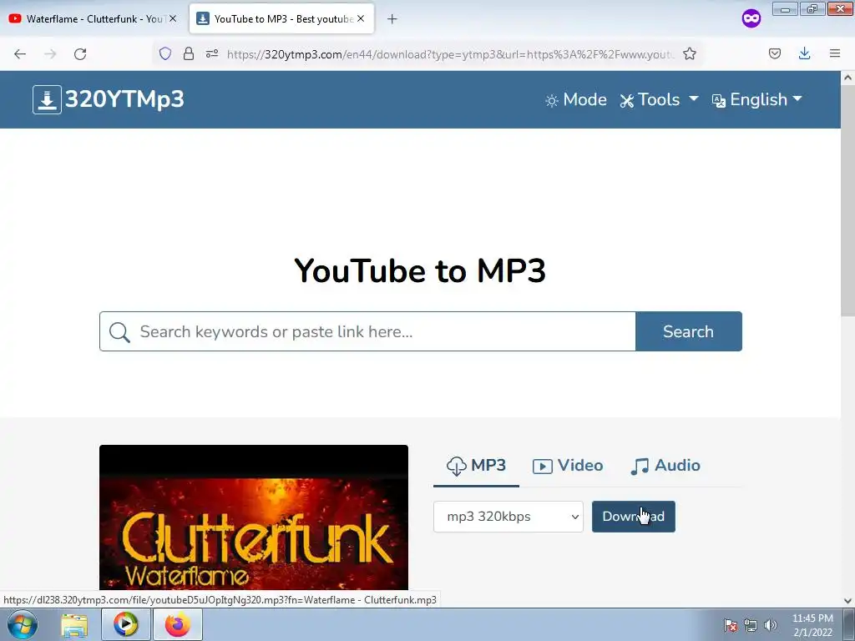Close the YouTube to MP3 tab

click(x=361, y=18)
